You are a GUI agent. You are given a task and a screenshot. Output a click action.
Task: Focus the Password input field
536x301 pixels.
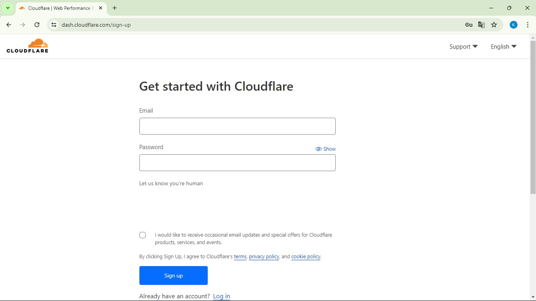(x=238, y=162)
